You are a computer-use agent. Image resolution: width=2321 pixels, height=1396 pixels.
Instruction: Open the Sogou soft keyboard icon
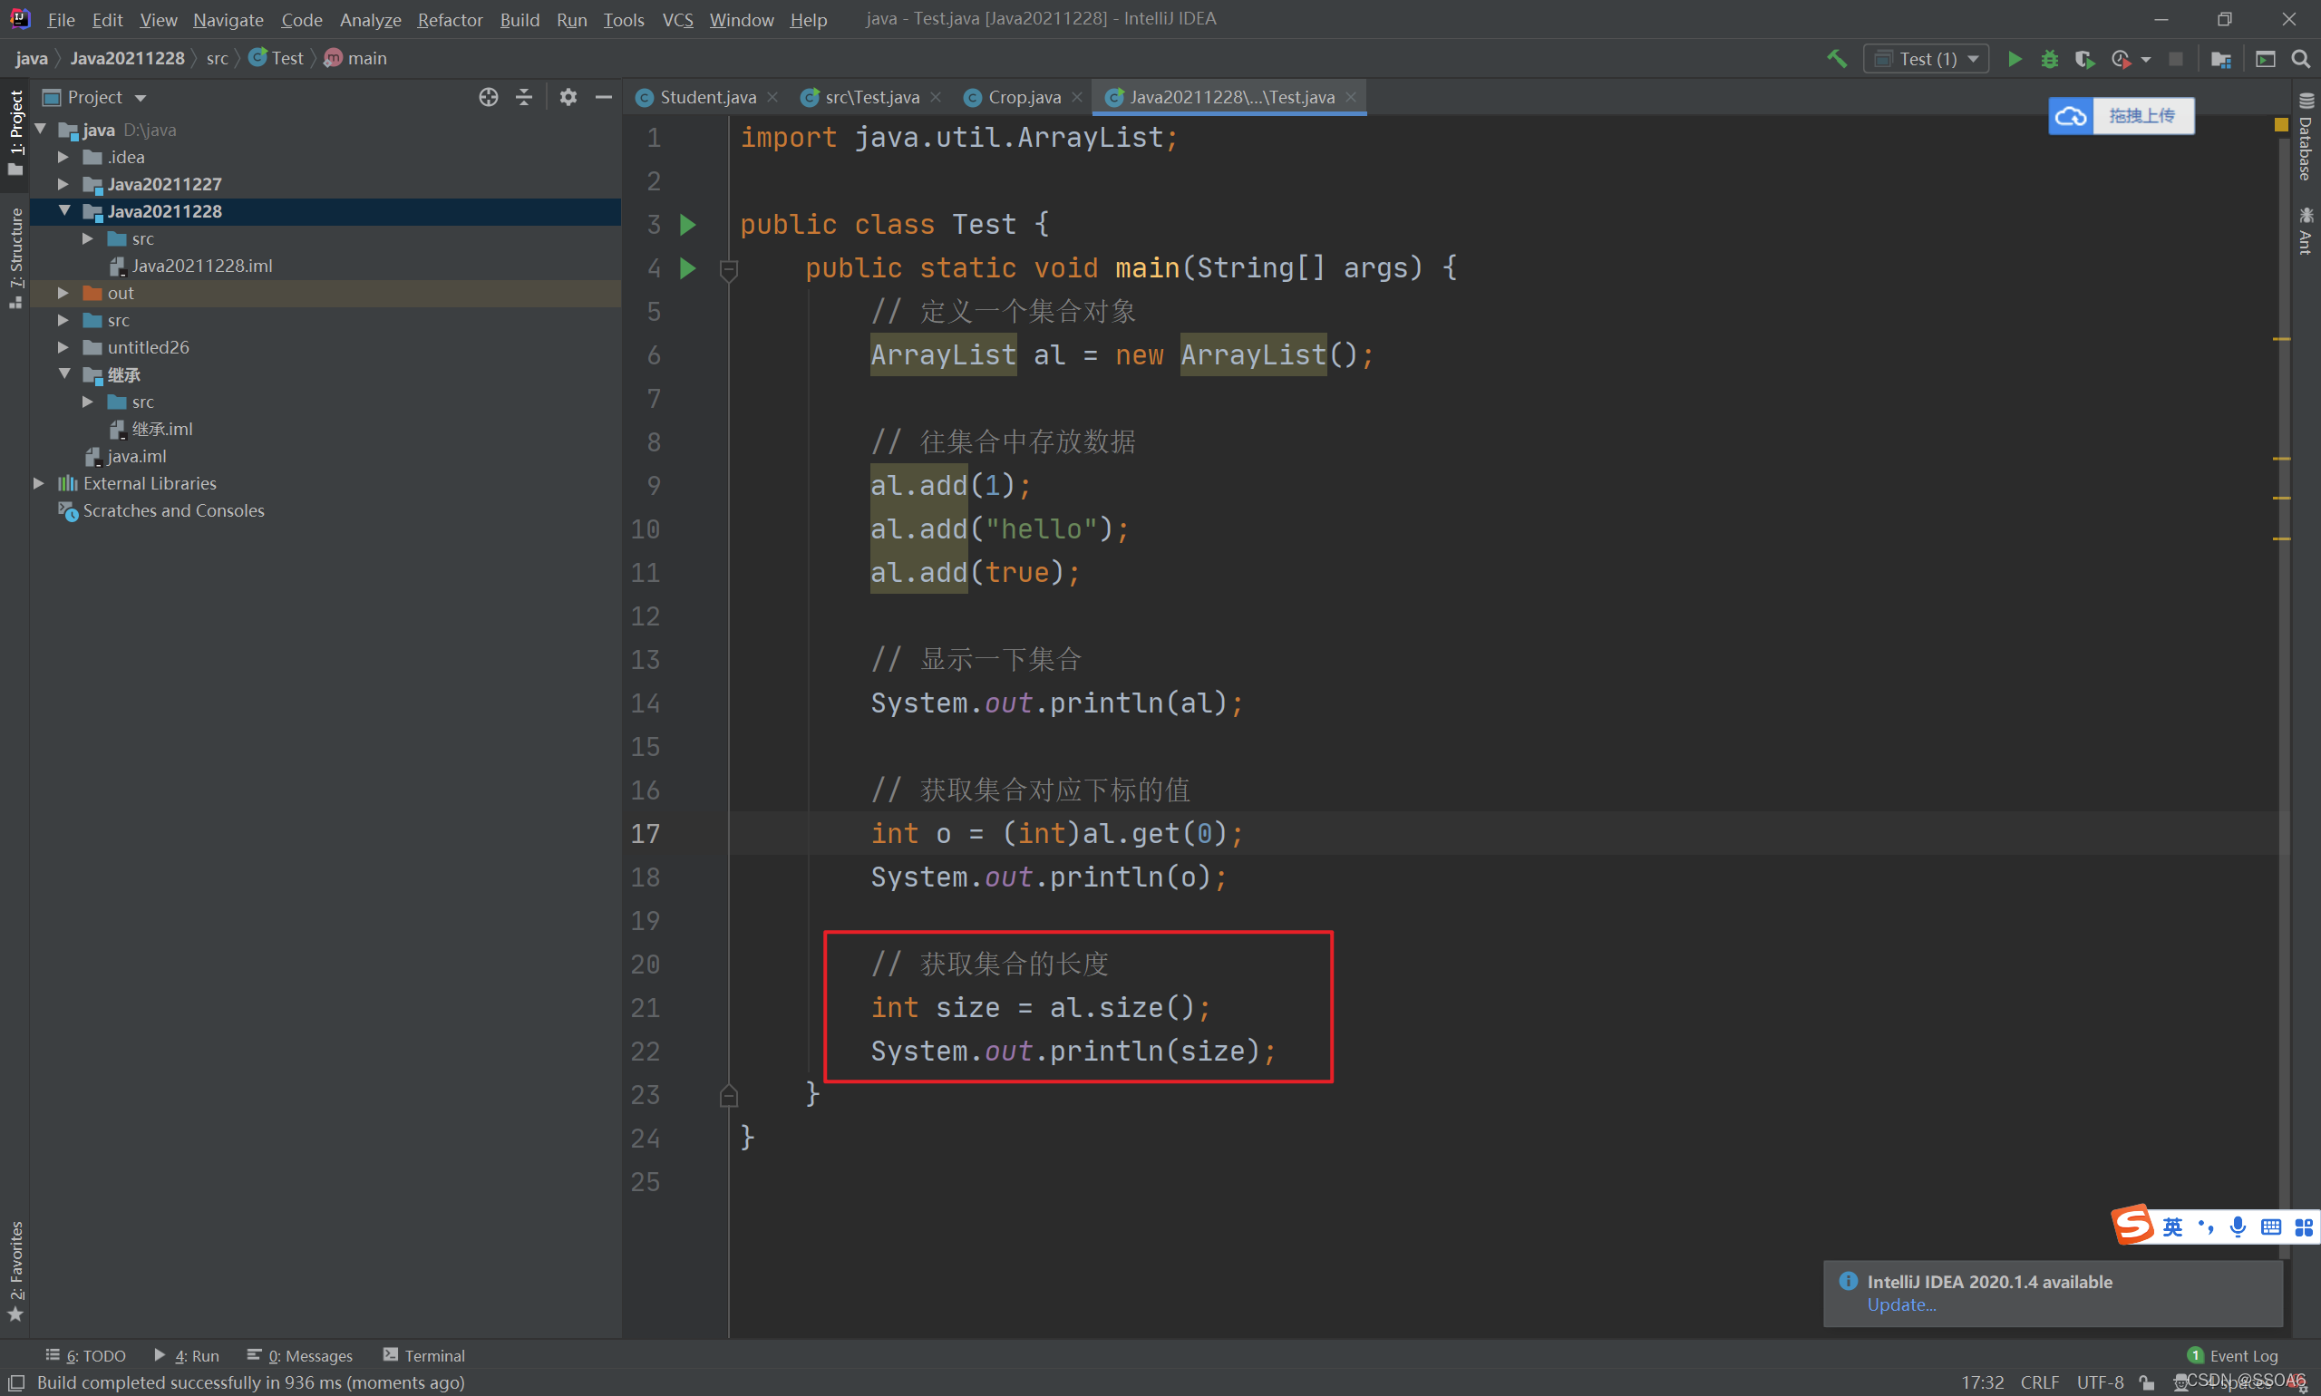[x=2270, y=1226]
